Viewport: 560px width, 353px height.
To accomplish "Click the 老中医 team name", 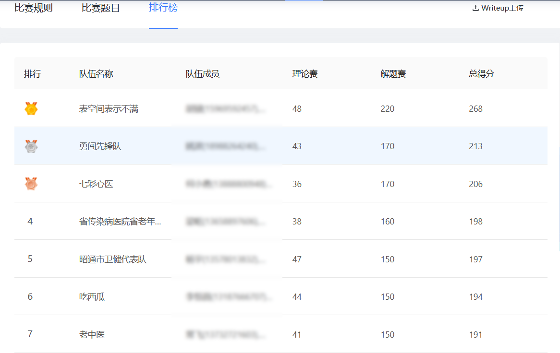I will (x=92, y=335).
